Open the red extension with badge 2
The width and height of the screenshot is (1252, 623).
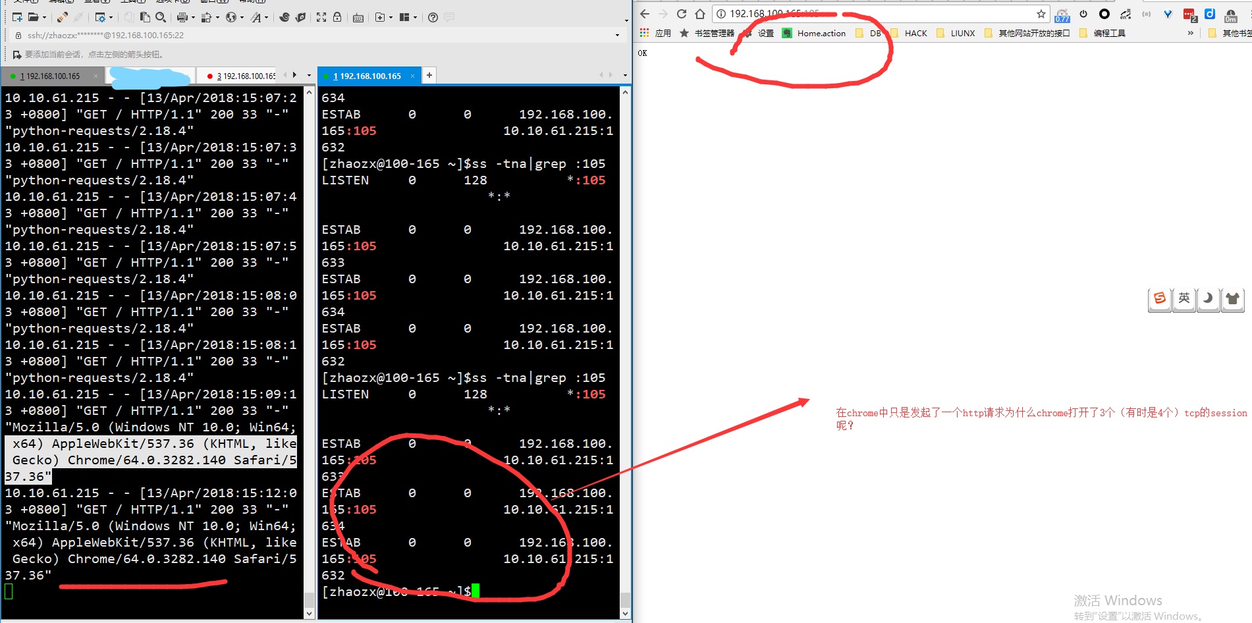[x=1189, y=14]
